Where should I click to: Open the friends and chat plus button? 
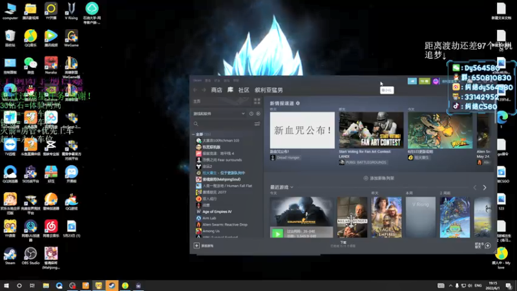488,246
